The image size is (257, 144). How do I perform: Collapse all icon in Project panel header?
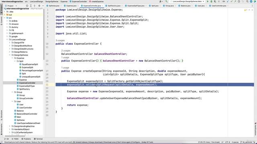coord(35,6)
